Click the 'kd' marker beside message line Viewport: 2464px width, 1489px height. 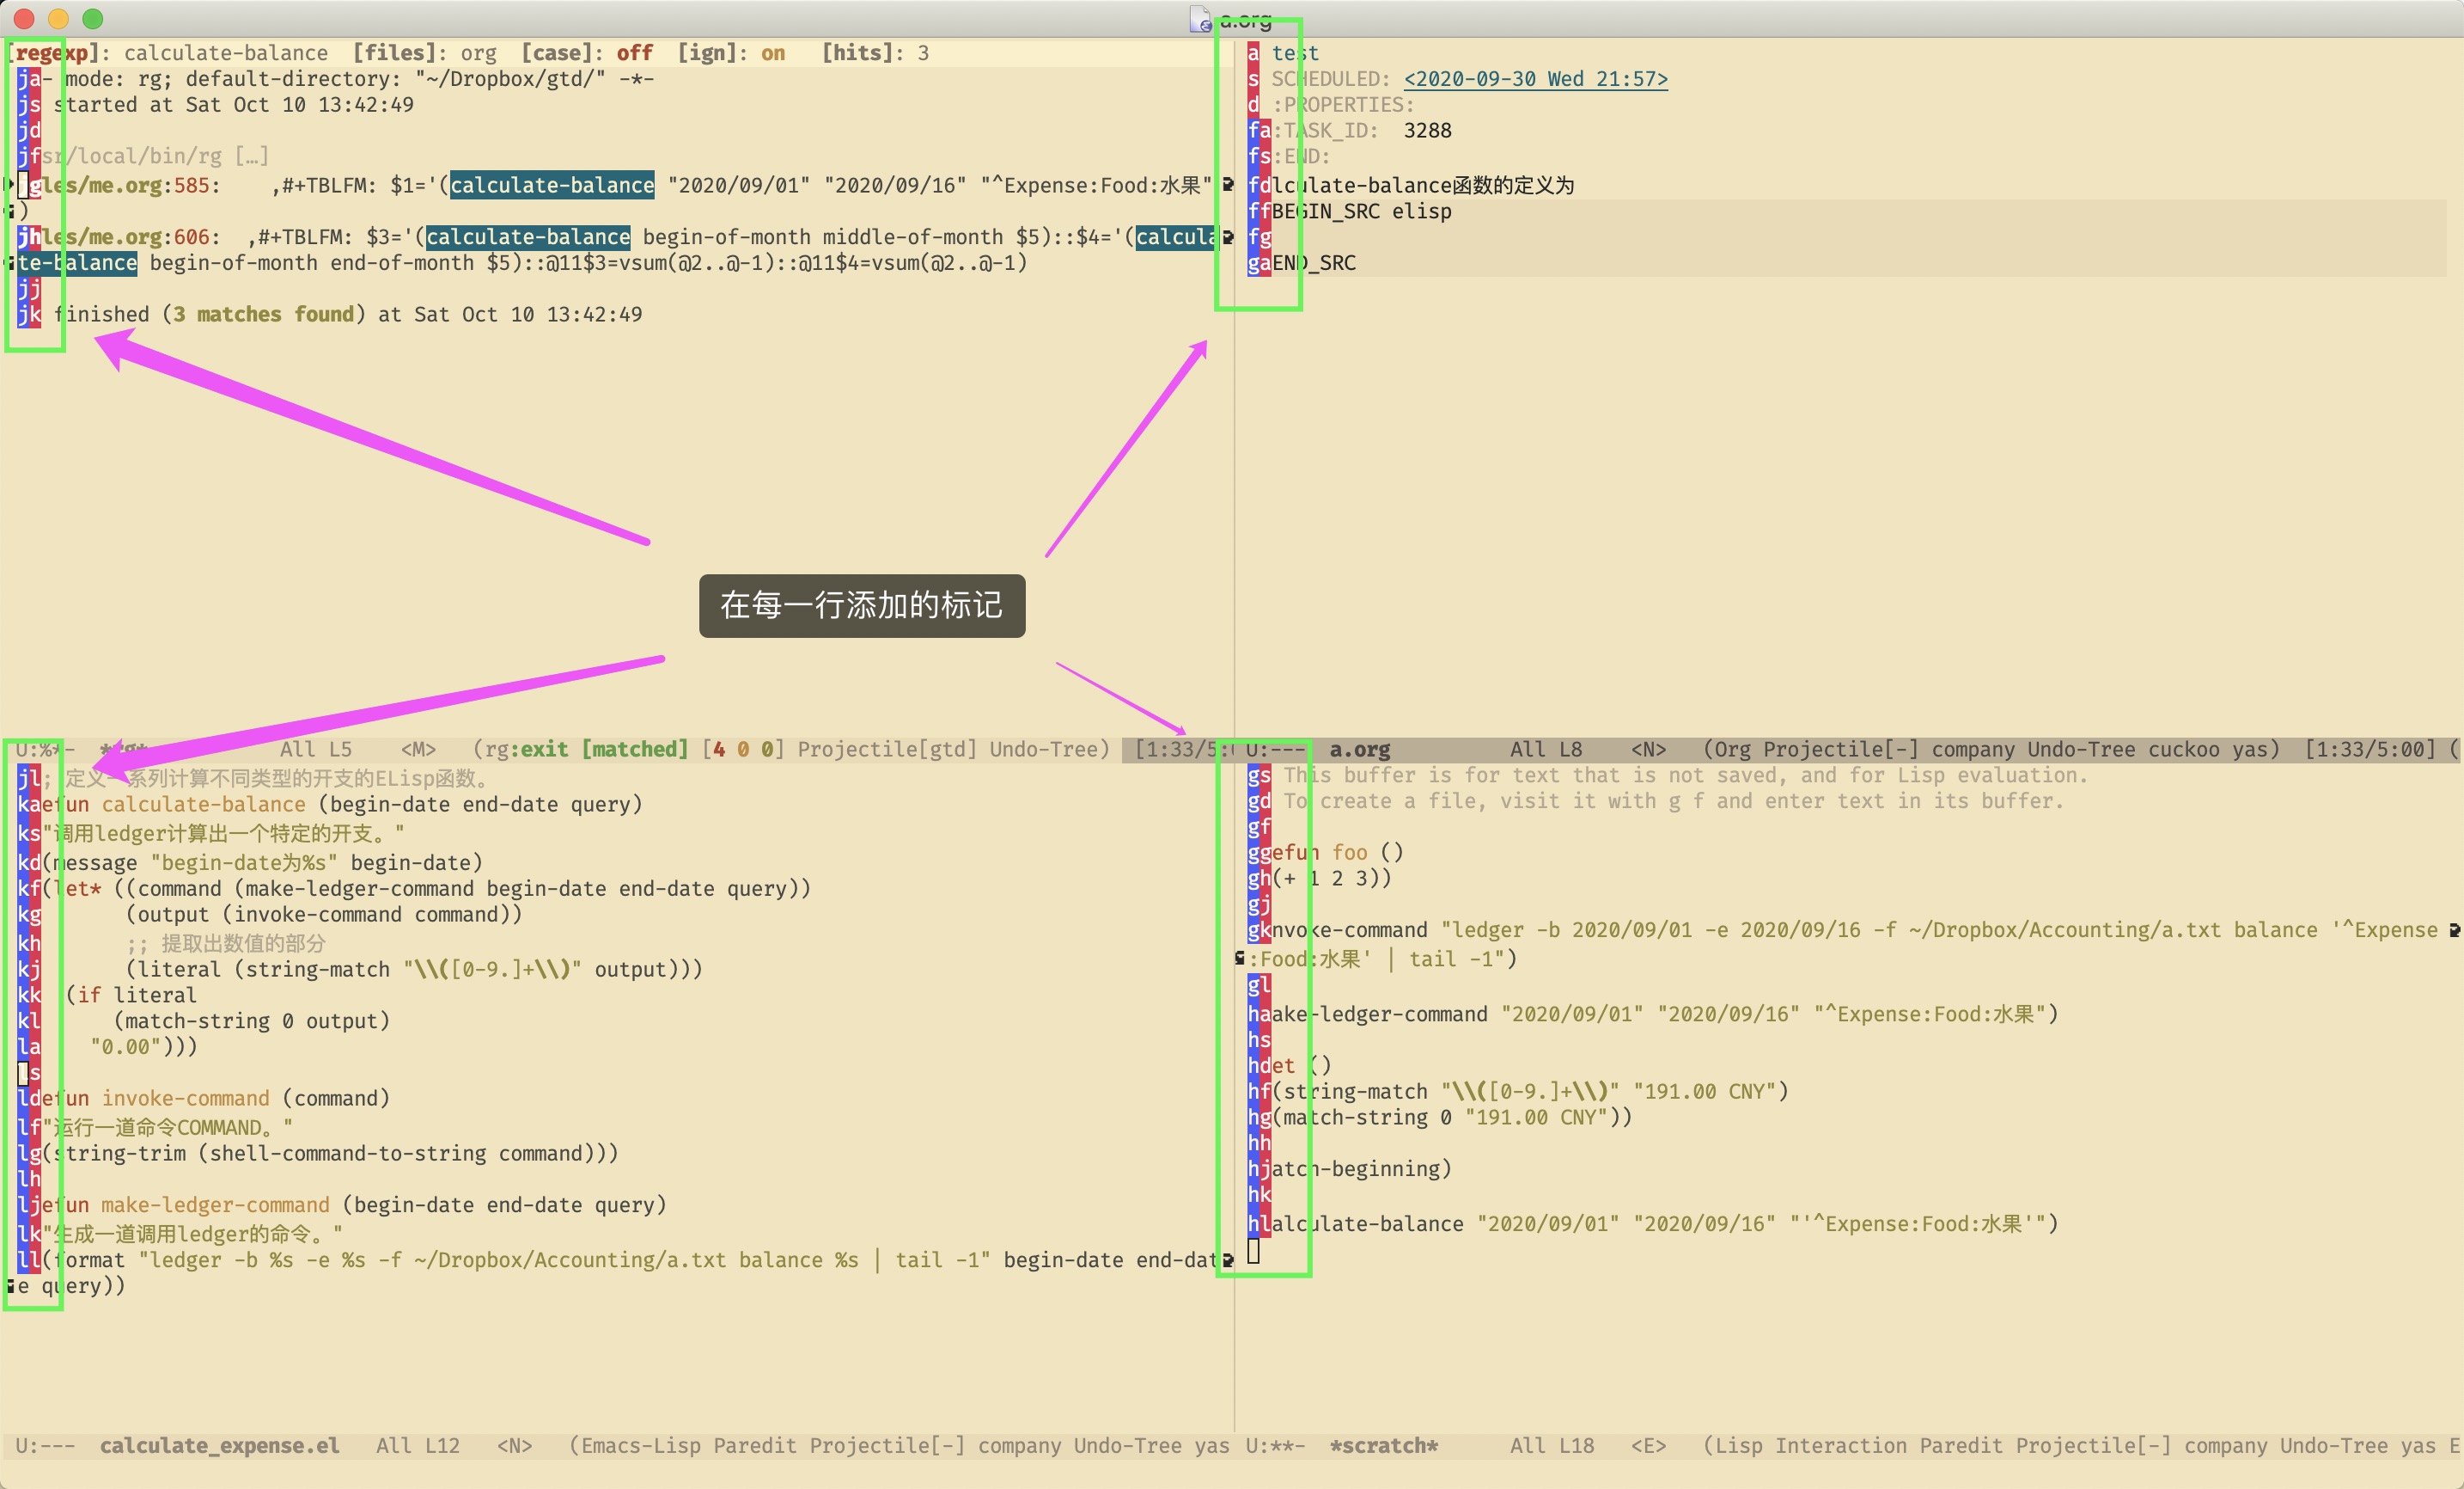click(x=29, y=862)
